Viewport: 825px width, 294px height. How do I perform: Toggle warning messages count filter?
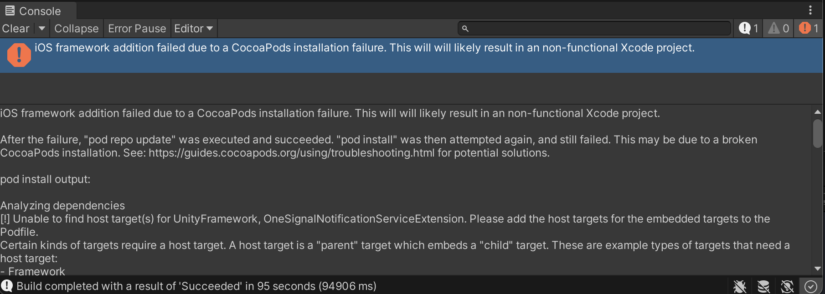(x=779, y=28)
